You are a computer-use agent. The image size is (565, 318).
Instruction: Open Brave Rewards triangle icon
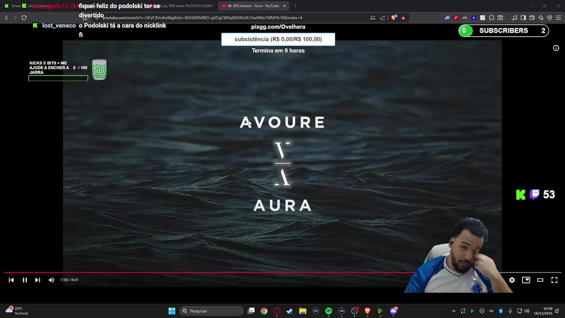point(403,18)
